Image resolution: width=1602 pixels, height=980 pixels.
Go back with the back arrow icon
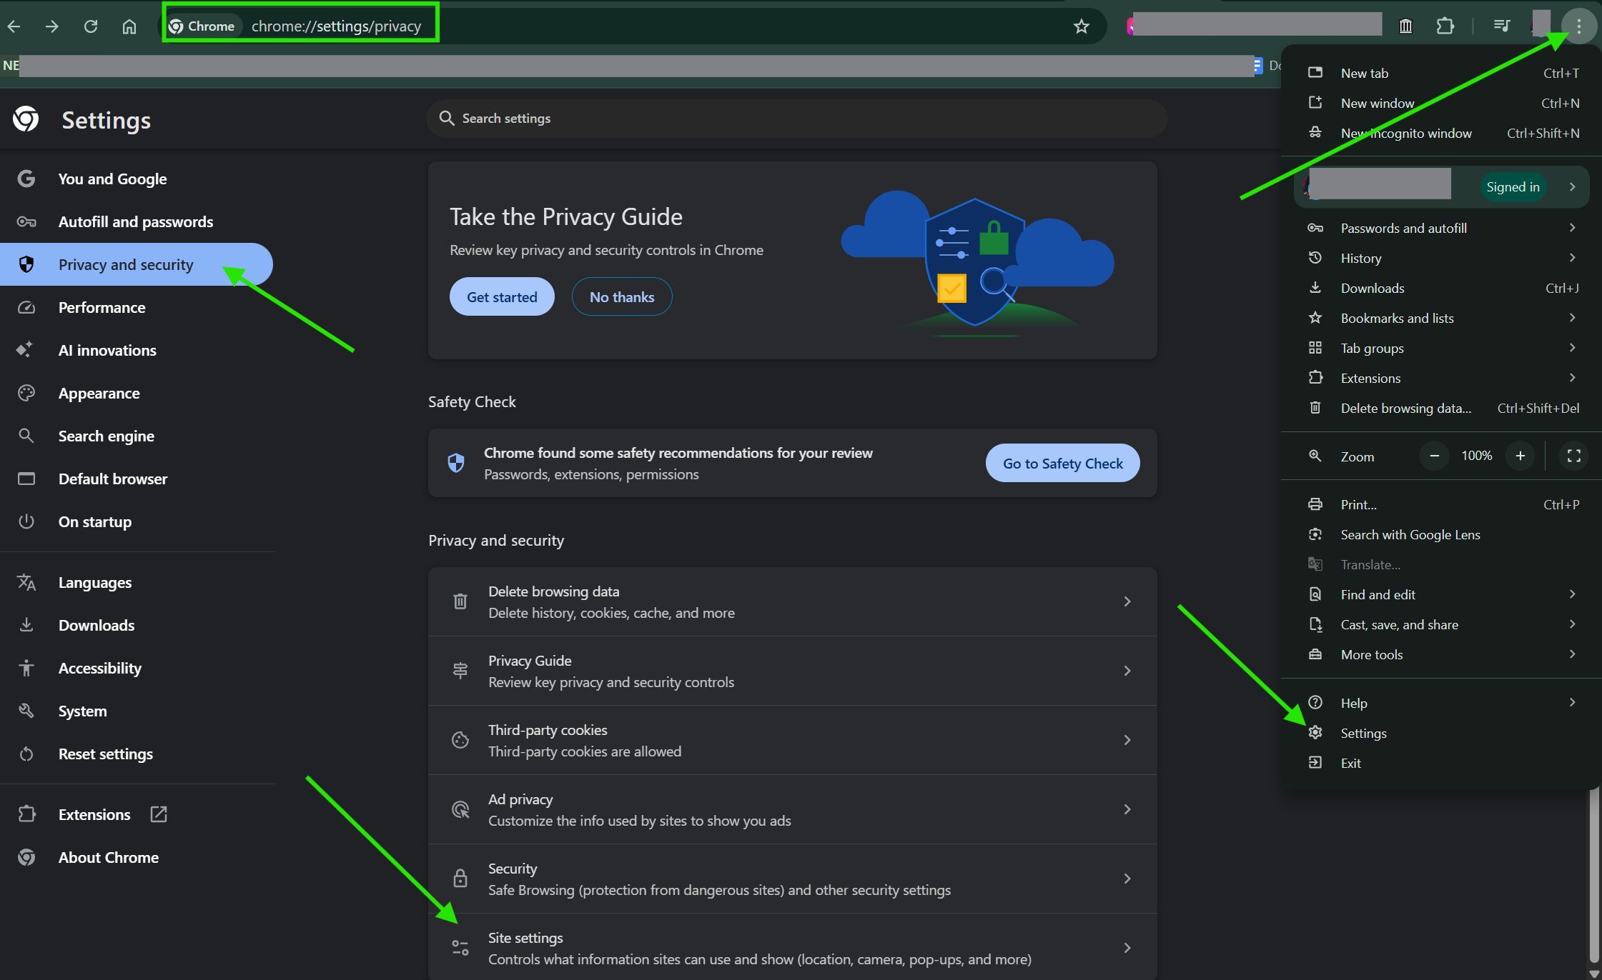(x=14, y=26)
